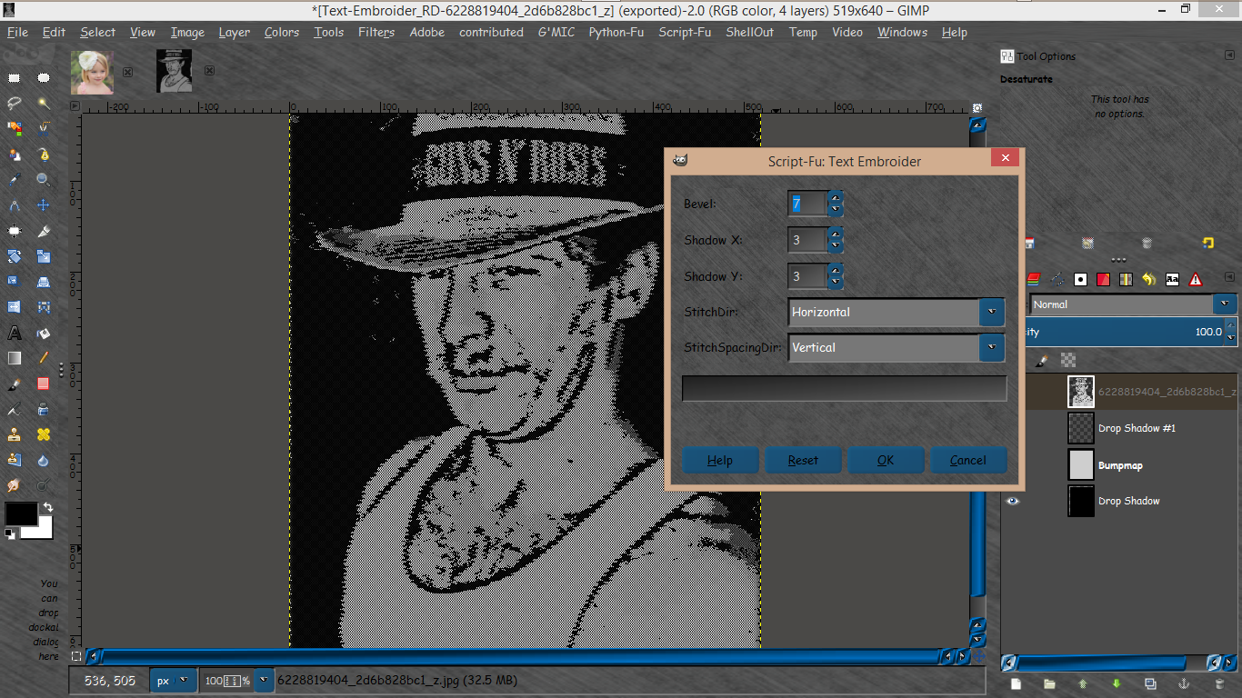Screen dimensions: 1242x698
Task: Click the black foreground color swatch
Action: coord(21,514)
